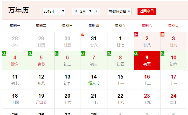Click the 休 badge on February 4

pyautogui.click(x=4, y=54)
